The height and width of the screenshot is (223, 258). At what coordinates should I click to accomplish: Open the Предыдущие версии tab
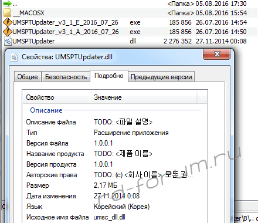click(x=161, y=77)
